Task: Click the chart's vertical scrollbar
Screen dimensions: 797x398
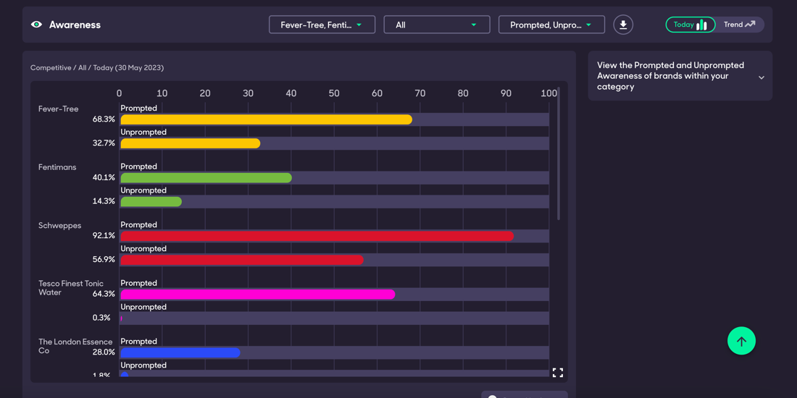Action: pos(559,153)
